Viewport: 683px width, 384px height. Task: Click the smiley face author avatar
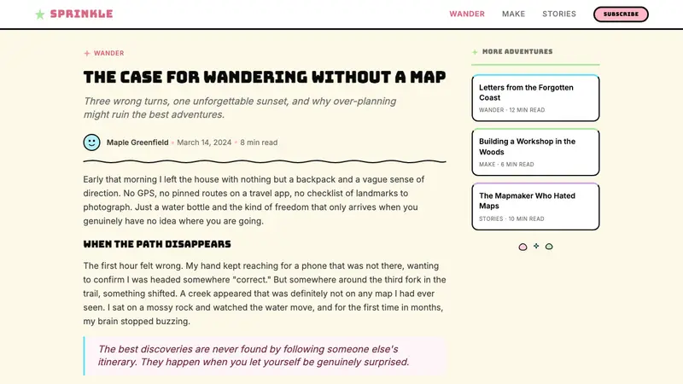(x=91, y=143)
